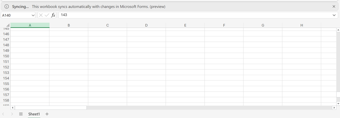Expand the formula bar chevron
This screenshot has width=340, height=118.
tap(335, 15)
